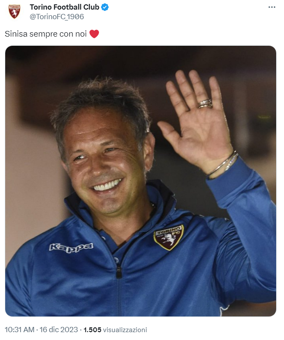
Task: Open the 16 dic 2023 date link
Action: point(58,330)
